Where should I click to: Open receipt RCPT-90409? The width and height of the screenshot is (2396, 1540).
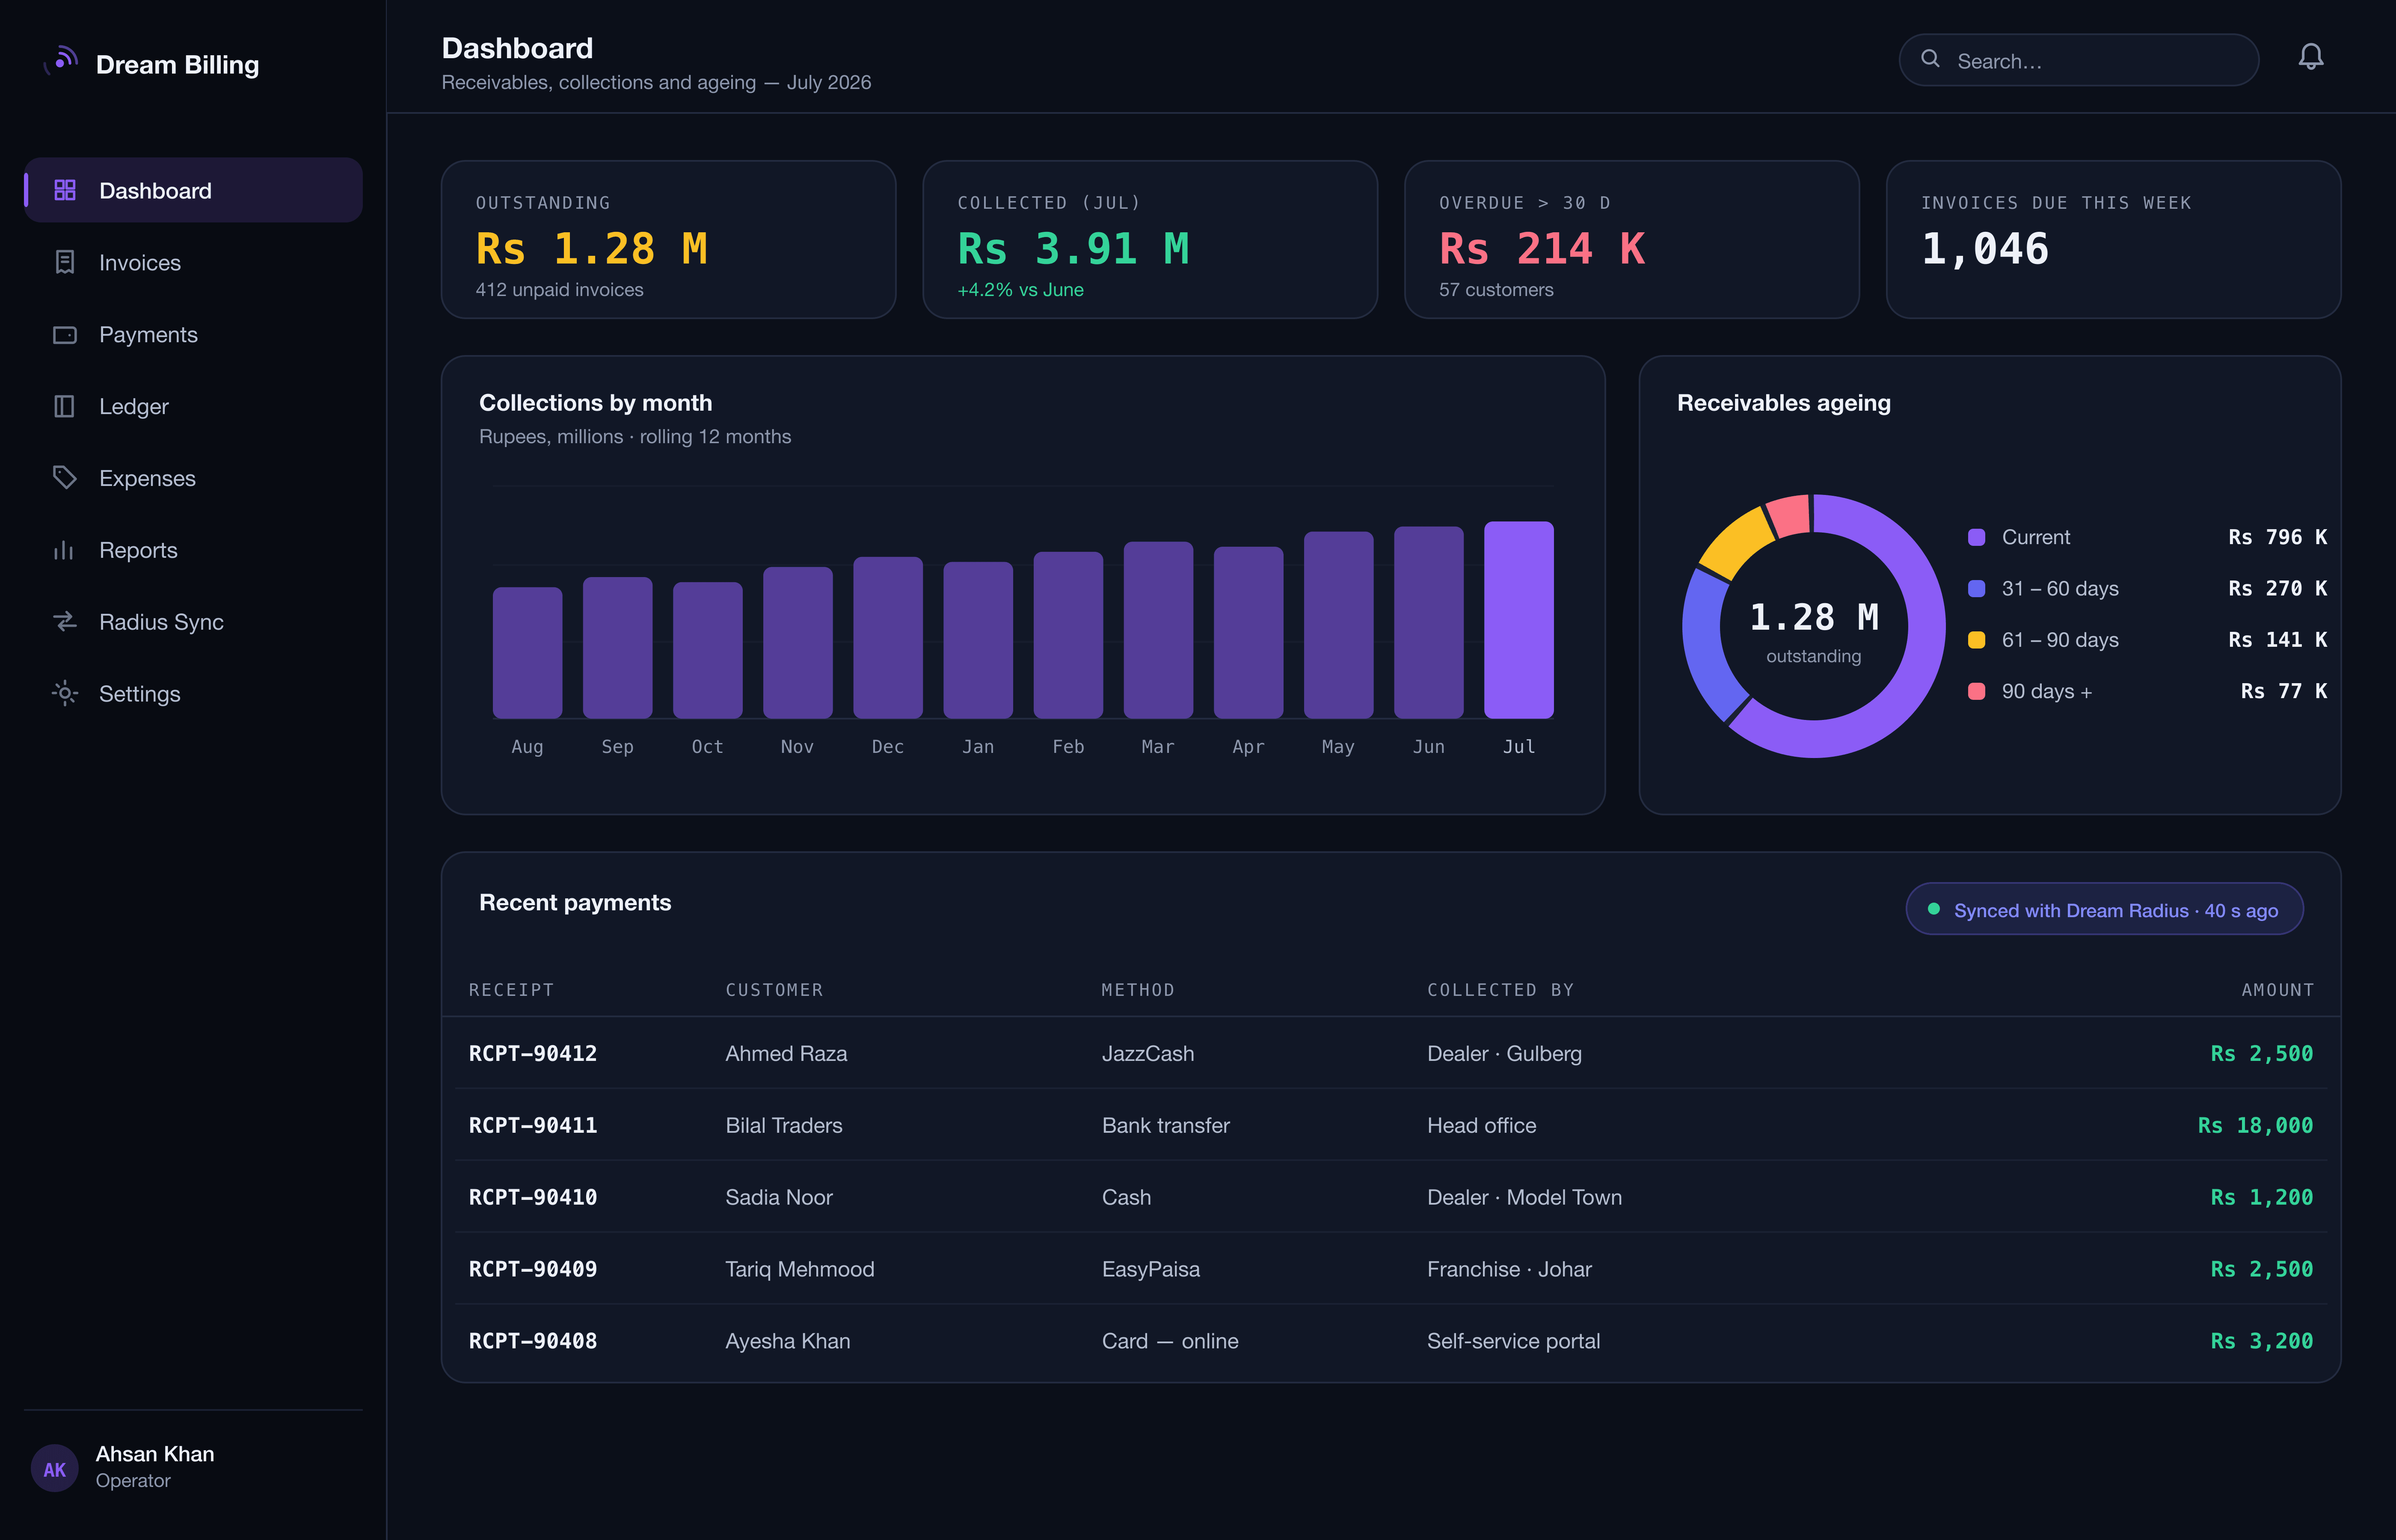click(x=533, y=1269)
